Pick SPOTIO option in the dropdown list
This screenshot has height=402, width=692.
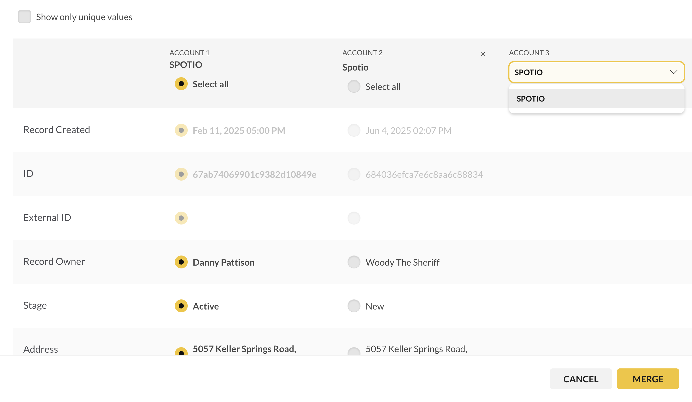click(596, 99)
